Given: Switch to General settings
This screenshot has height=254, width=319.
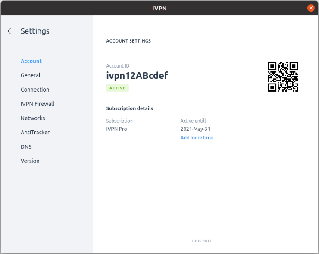Looking at the screenshot, I should coord(31,75).
